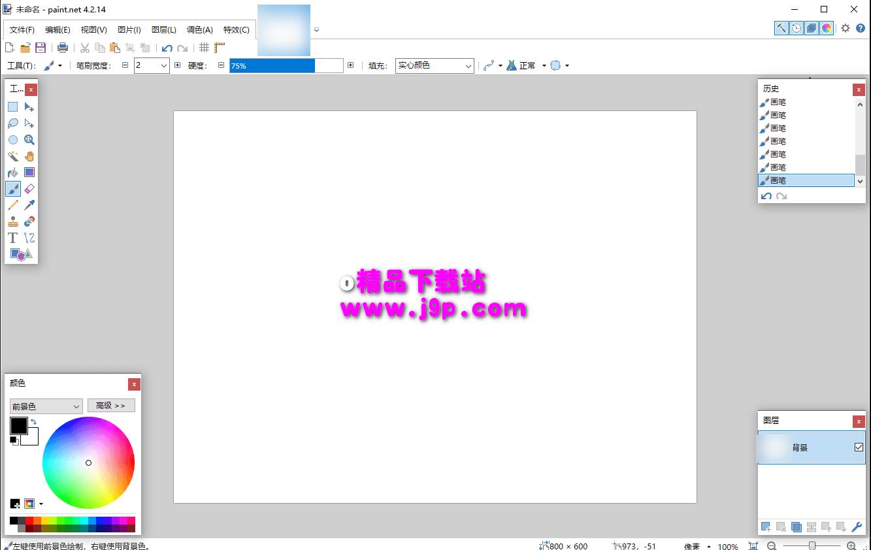
Task: Open the 编辑(E) menu
Action: pyautogui.click(x=58, y=29)
